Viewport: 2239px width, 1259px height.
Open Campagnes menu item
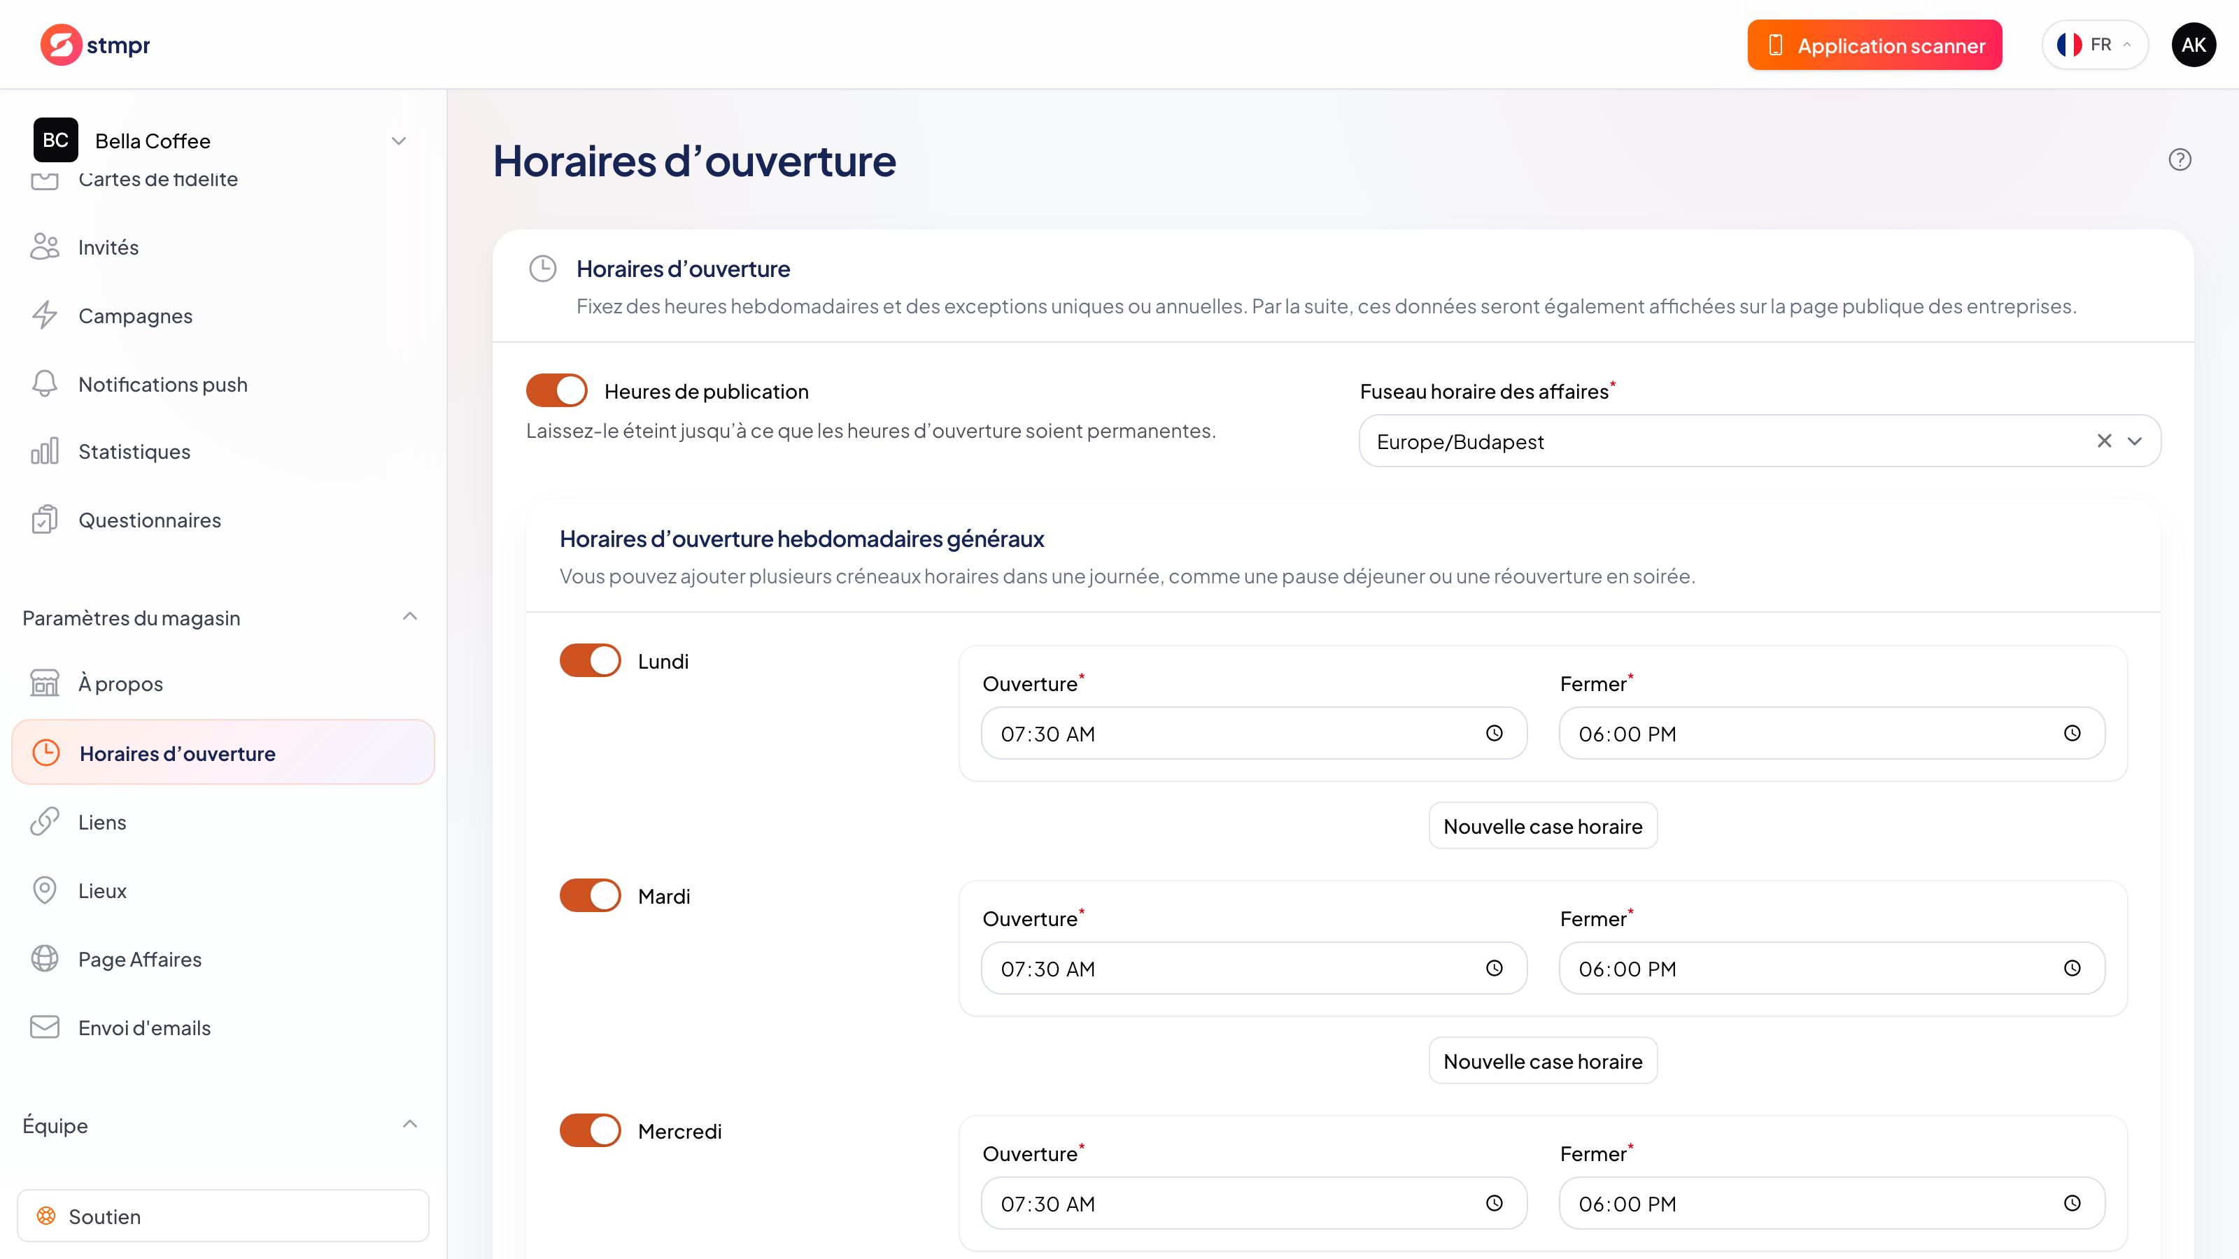(x=223, y=315)
